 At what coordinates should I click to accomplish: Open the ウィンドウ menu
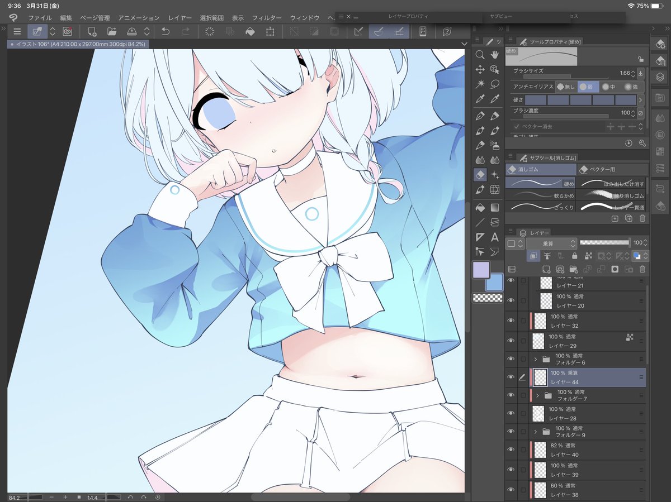[x=305, y=18]
